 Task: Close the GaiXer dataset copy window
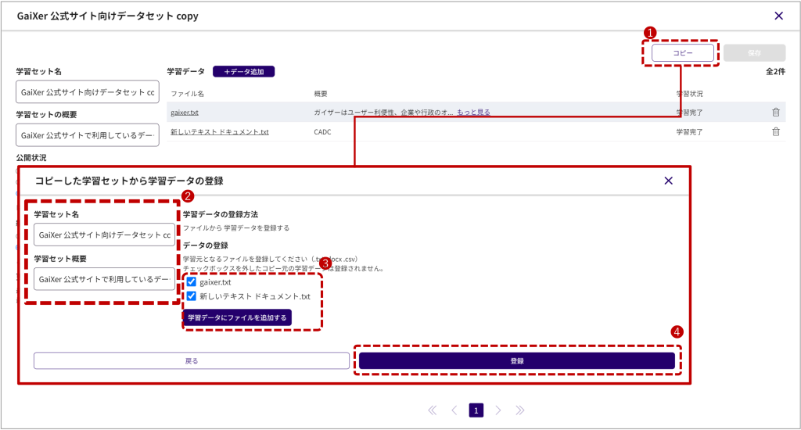click(x=778, y=16)
